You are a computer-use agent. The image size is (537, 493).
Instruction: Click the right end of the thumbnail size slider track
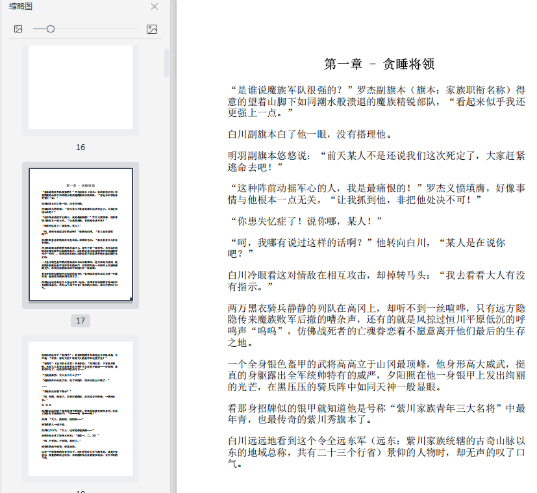(135, 29)
